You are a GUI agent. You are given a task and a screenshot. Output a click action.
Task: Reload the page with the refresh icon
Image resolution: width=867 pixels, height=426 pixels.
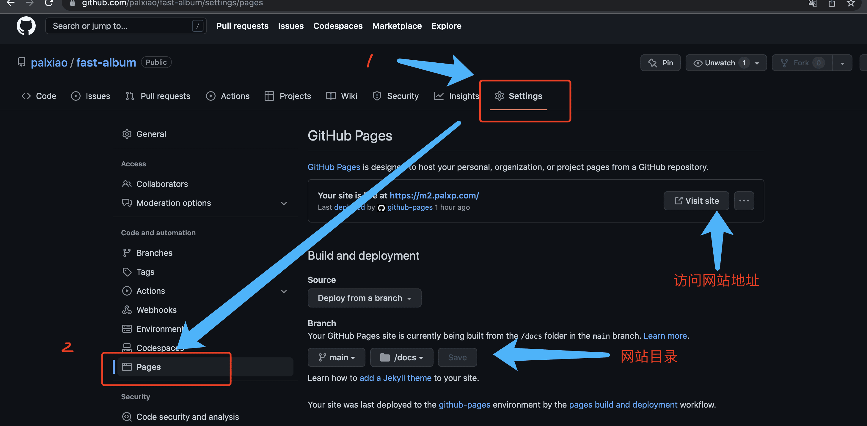point(49,3)
